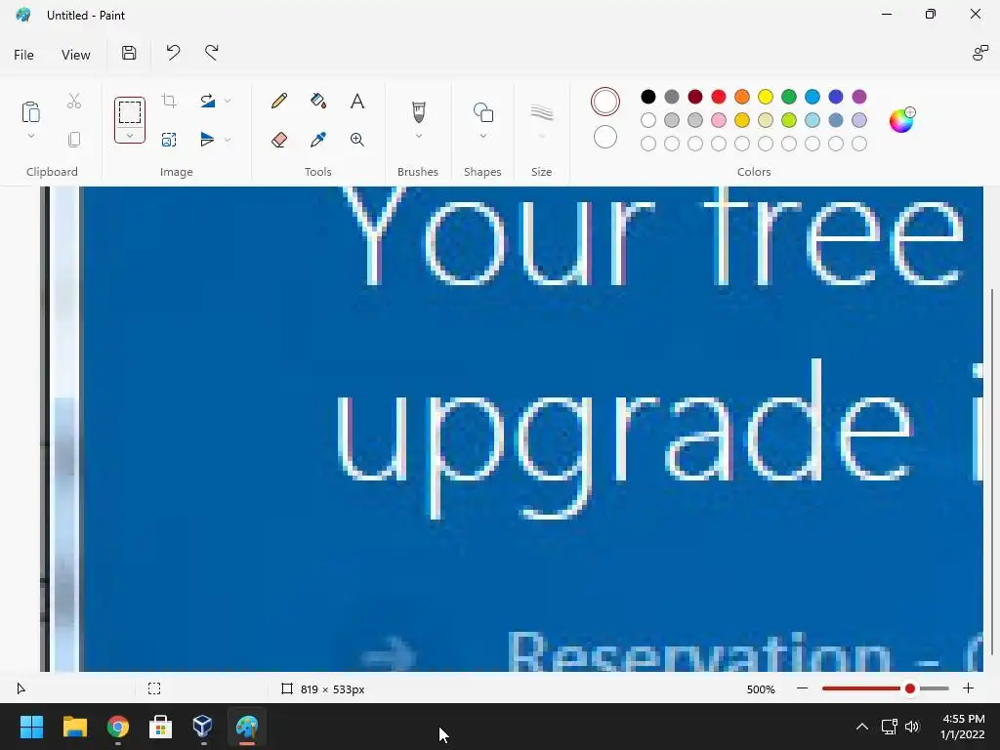Pick the yellow color swatch
Image resolution: width=1000 pixels, height=750 pixels.
[x=766, y=97]
